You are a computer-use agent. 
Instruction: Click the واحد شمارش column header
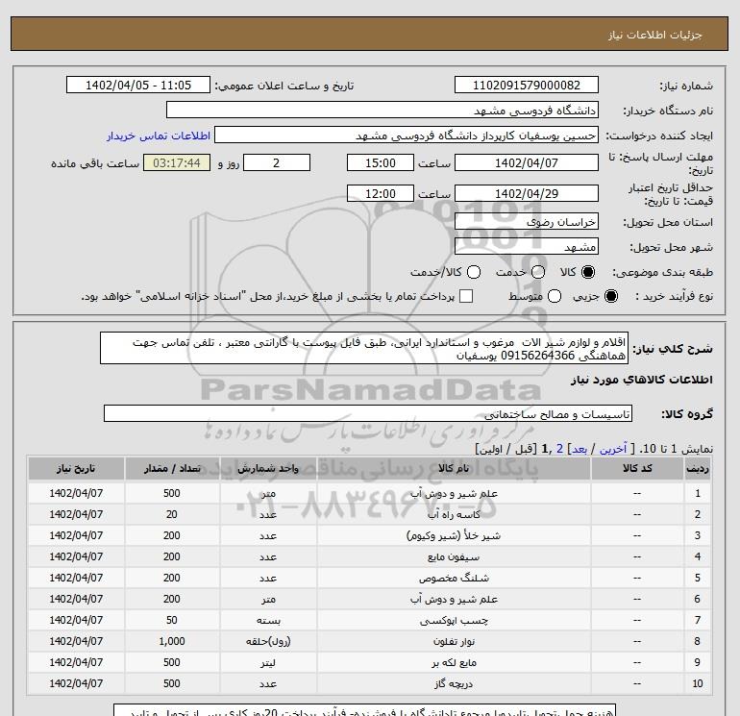click(268, 469)
